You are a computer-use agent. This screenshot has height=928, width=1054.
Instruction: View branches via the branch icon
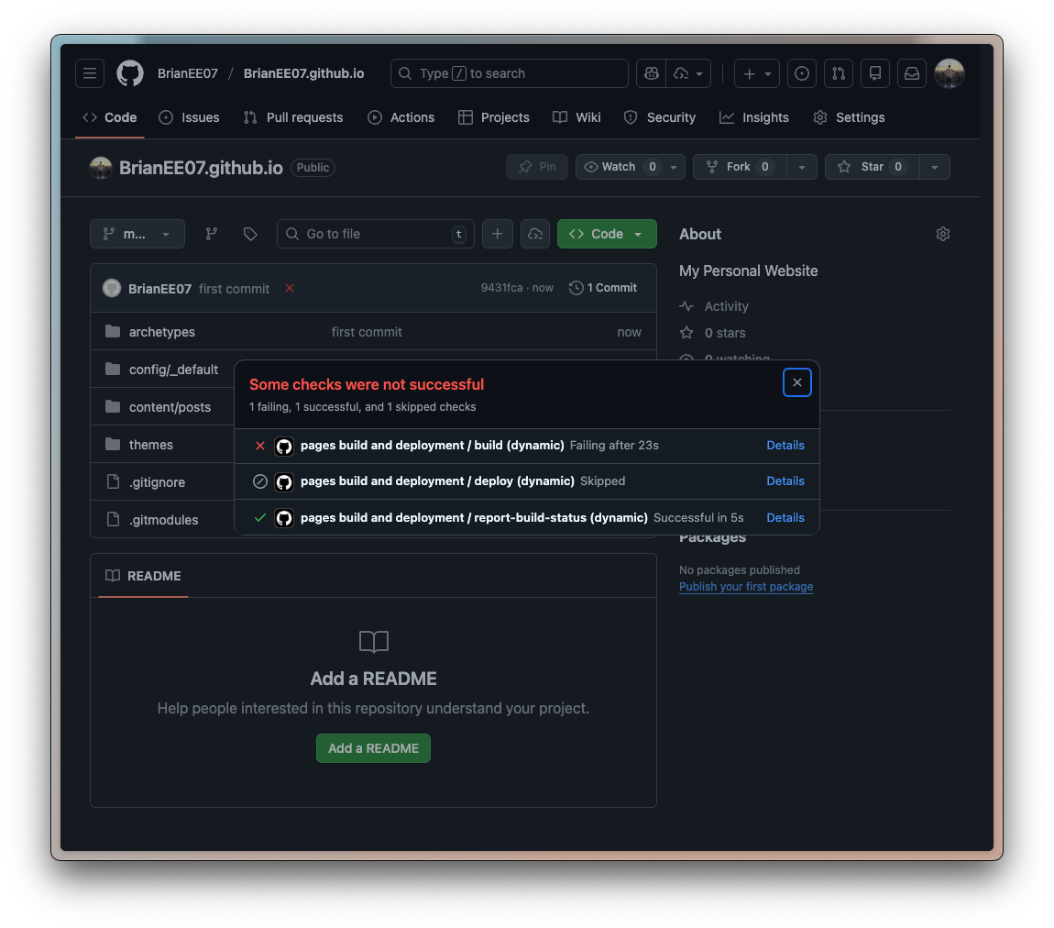(x=212, y=234)
